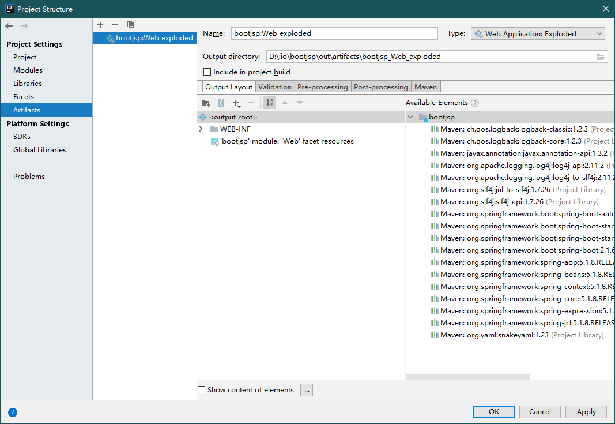Switch to Validation tab
The image size is (615, 424).
click(x=275, y=87)
